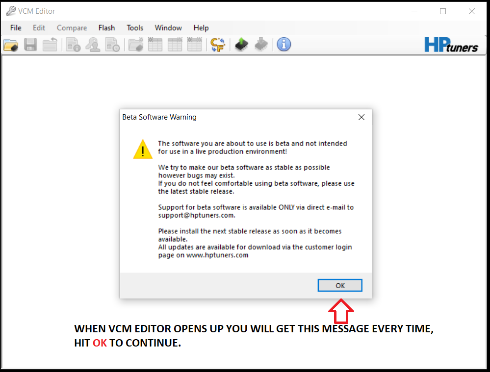Click the www.hptuners.com text
Screen dimensions: 490x372
[x=217, y=255]
